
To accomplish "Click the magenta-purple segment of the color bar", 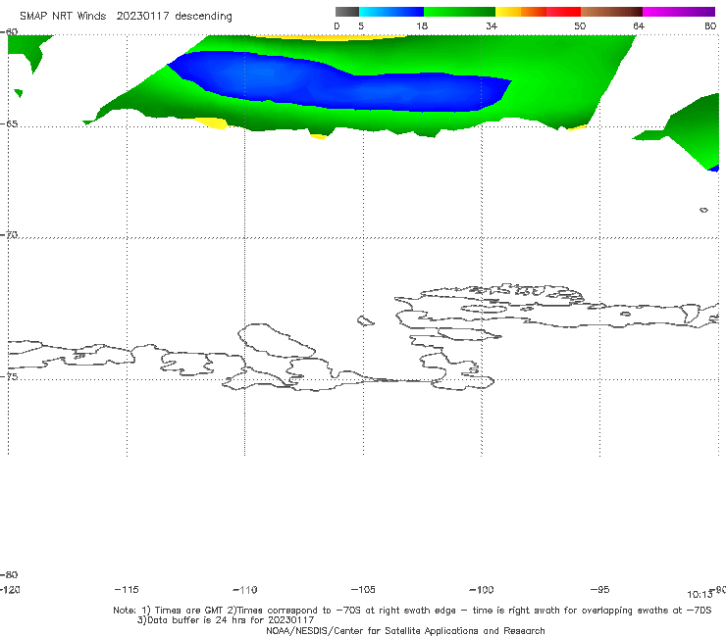I will point(679,12).
